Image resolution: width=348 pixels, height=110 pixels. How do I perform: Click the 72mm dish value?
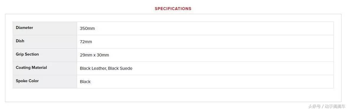click(x=86, y=42)
